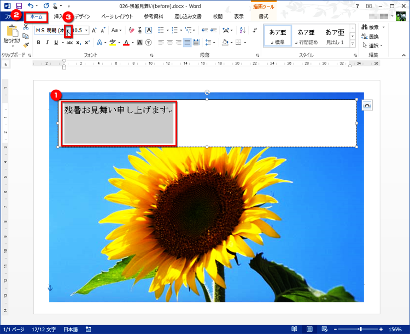
Task: Toggle Strikethrough formatting
Action: 70,43
